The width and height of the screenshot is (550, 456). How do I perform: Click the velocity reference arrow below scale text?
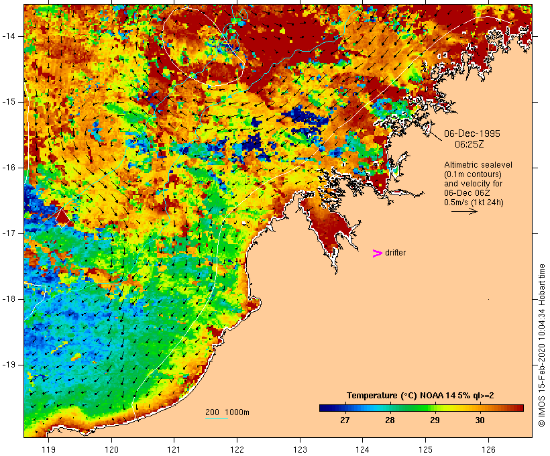[x=464, y=211]
